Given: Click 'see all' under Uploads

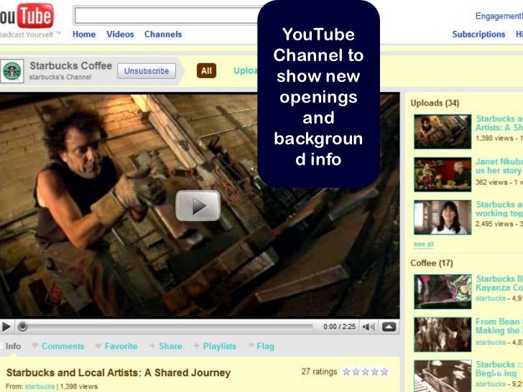Looking at the screenshot, I should [424, 244].
